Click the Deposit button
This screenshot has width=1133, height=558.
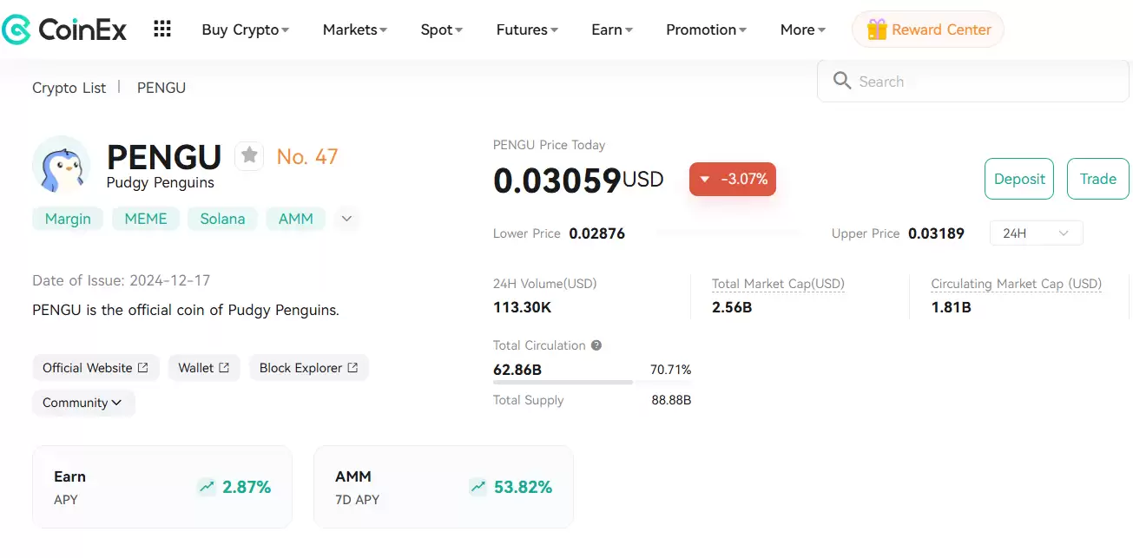click(x=1018, y=179)
